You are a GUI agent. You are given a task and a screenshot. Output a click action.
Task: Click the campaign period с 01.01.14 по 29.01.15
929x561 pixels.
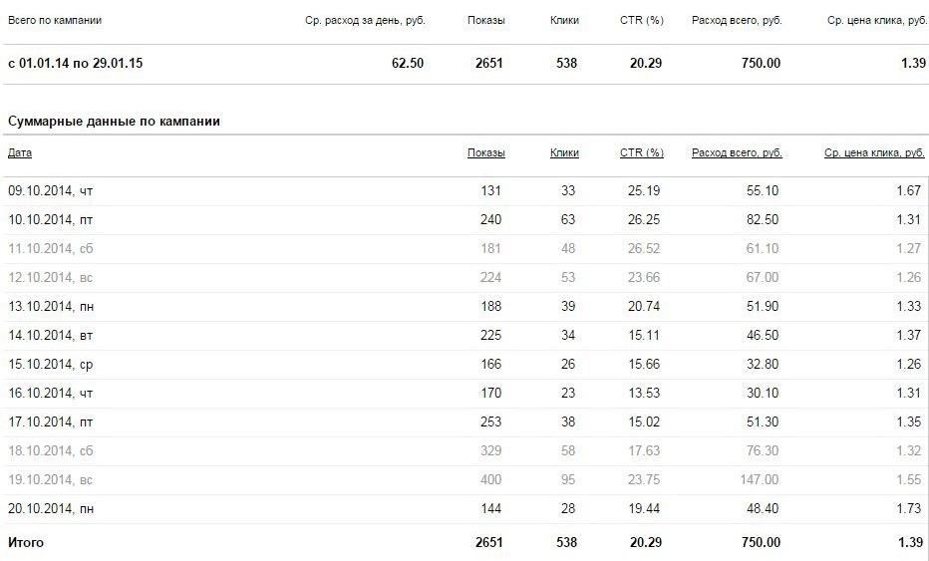75,63
